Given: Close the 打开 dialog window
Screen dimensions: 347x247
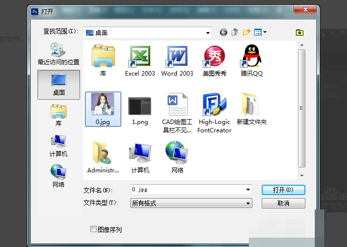Looking at the screenshot, I should (x=305, y=9).
